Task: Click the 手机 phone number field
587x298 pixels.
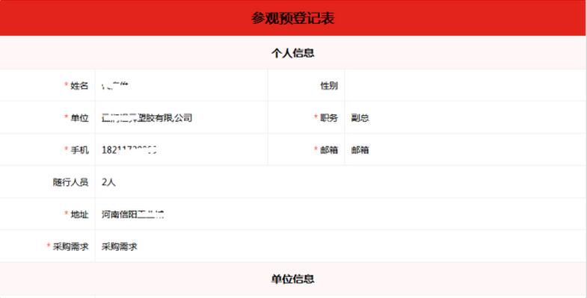Action: click(x=181, y=149)
